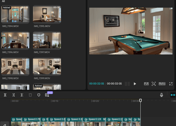Screen dimensions: 176x126
Task: Play the preview video
Action: (135, 84)
